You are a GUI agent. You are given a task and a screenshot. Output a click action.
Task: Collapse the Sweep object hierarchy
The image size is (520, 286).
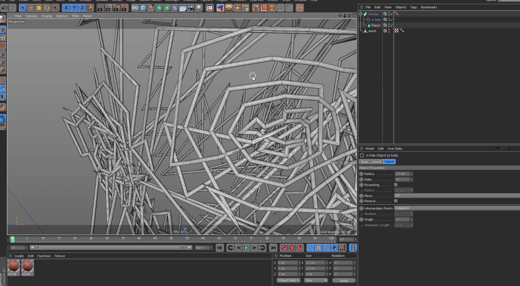pos(361,14)
